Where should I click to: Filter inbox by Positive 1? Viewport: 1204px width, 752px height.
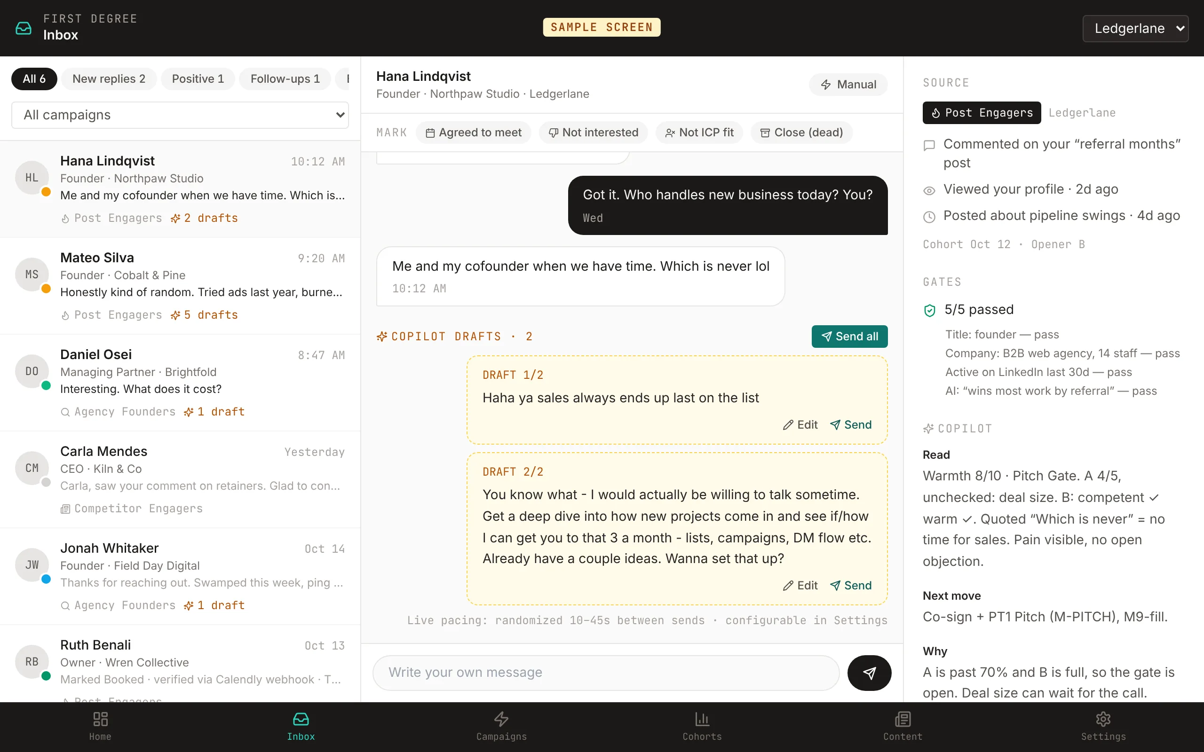coord(198,78)
